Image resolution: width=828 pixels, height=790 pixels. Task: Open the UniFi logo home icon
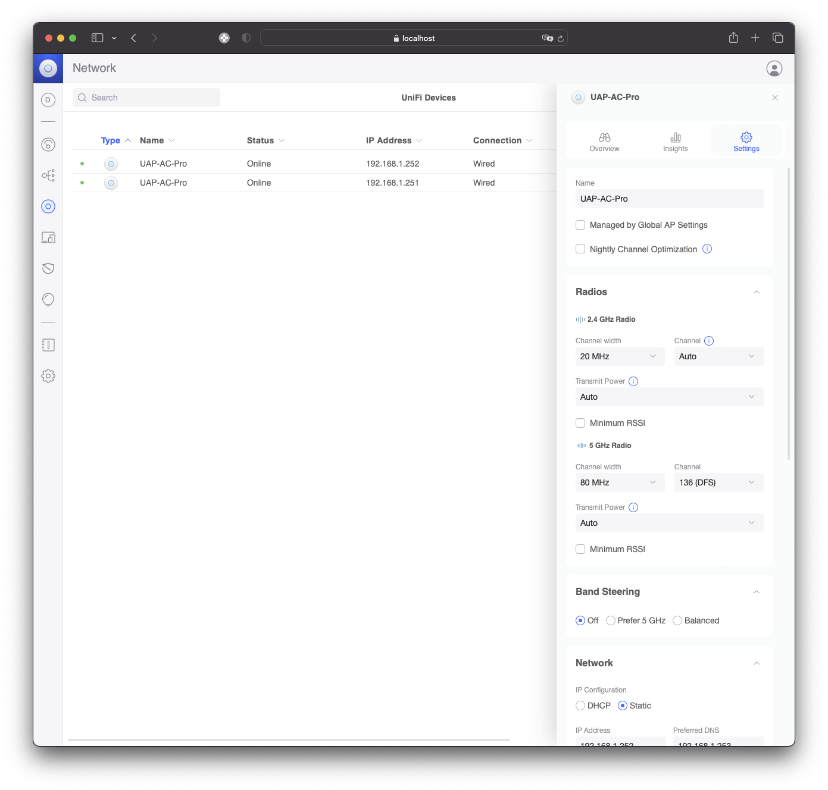coord(48,68)
